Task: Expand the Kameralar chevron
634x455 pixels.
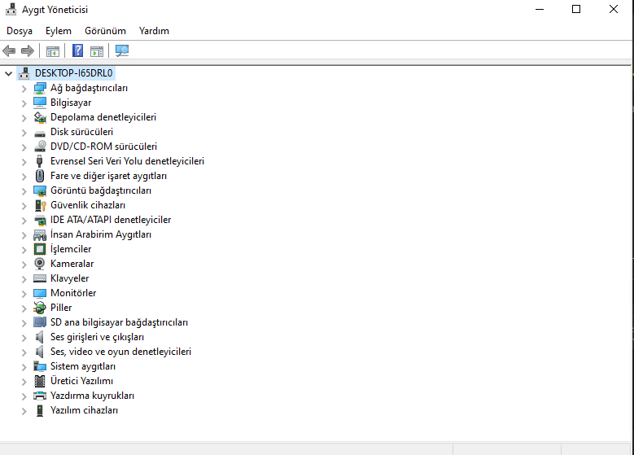Action: [24, 265]
